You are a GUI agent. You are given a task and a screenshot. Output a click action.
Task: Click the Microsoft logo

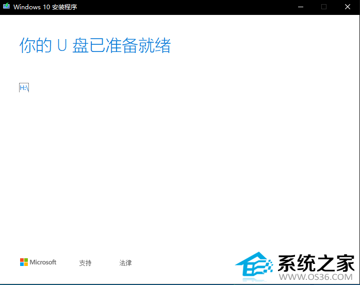click(38, 262)
